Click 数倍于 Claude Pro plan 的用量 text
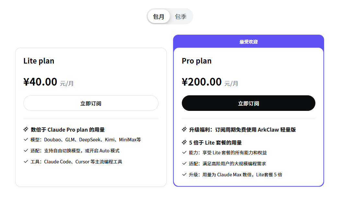The width and height of the screenshot is (340, 201). click(68, 130)
